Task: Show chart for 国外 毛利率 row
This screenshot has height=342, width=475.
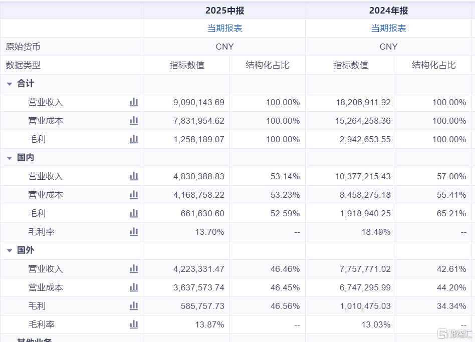Action: click(x=134, y=324)
